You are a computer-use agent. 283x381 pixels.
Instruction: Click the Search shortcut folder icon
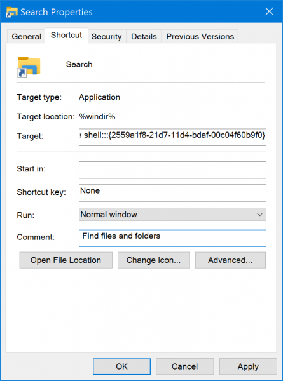click(x=29, y=67)
